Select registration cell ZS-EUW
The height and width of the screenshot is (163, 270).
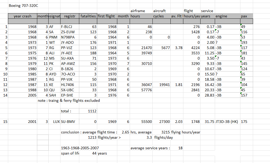pyautogui.click(x=70, y=32)
